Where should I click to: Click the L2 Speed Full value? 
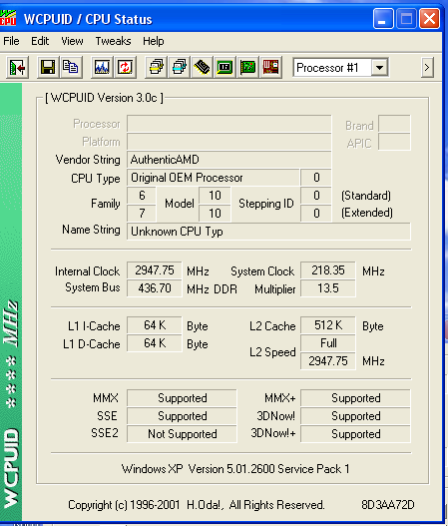328,343
